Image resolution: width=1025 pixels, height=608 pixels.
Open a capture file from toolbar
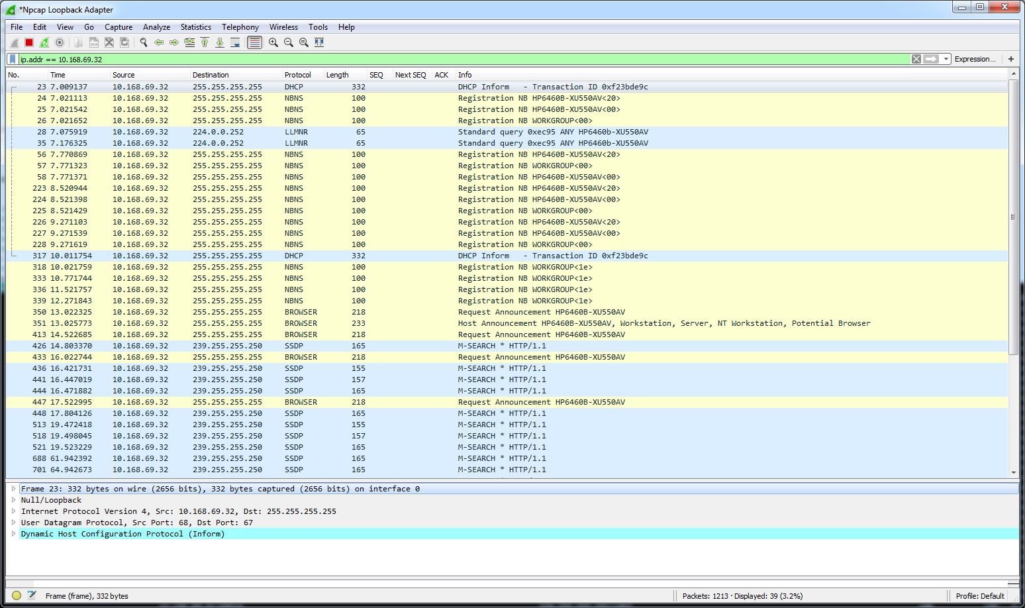click(79, 42)
